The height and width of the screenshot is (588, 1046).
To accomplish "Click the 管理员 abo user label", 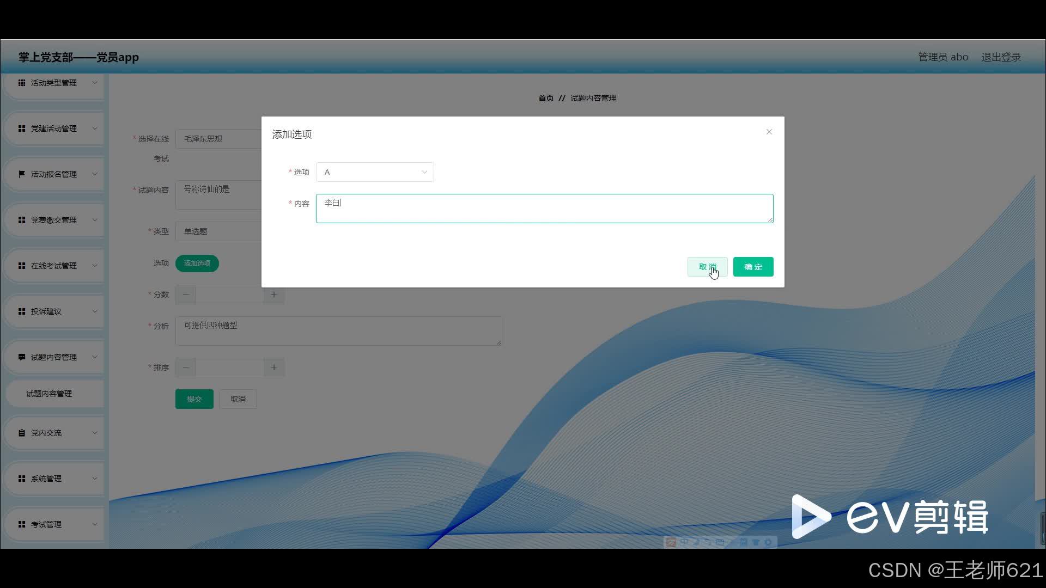I will coord(942,57).
